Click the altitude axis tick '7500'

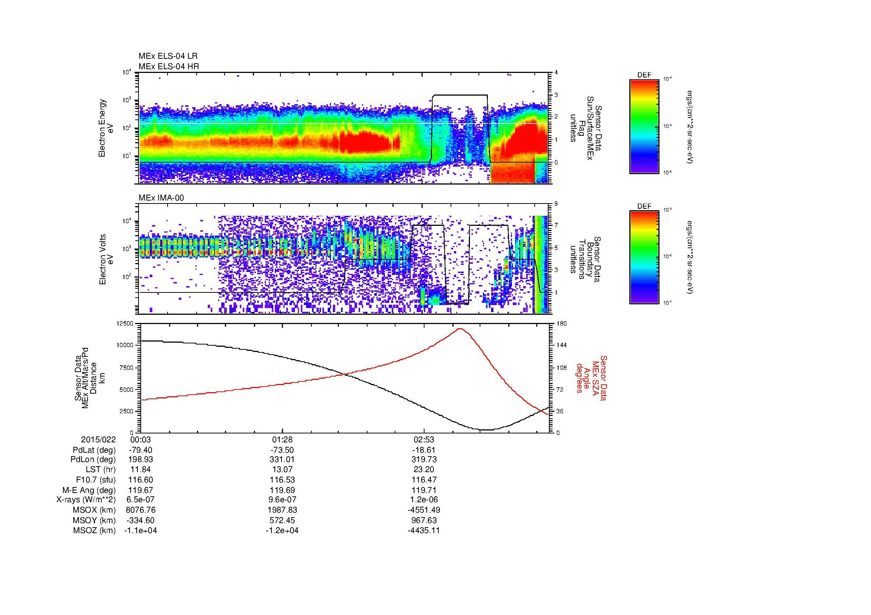(x=127, y=368)
